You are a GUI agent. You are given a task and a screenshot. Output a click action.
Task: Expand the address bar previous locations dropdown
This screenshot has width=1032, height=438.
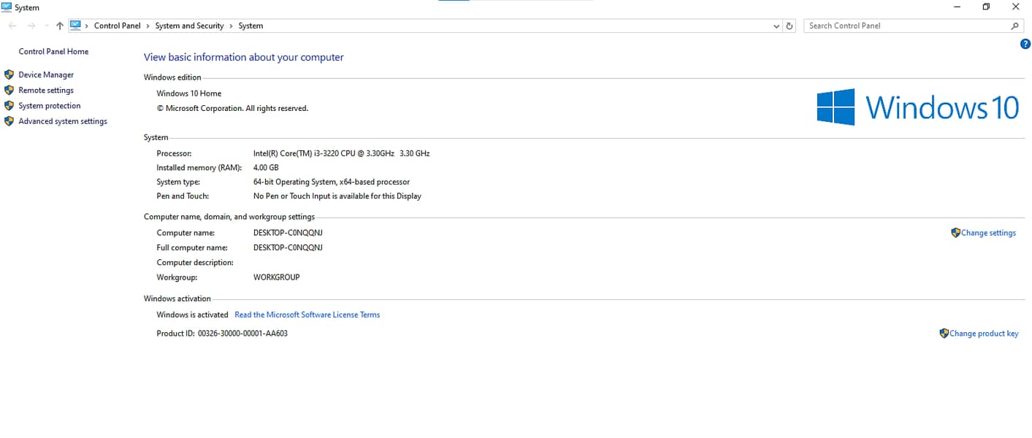[776, 26]
